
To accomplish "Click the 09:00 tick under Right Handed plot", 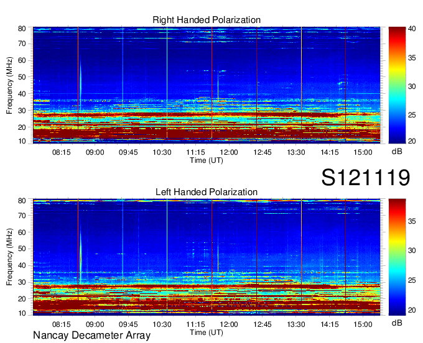I will pyautogui.click(x=95, y=152).
